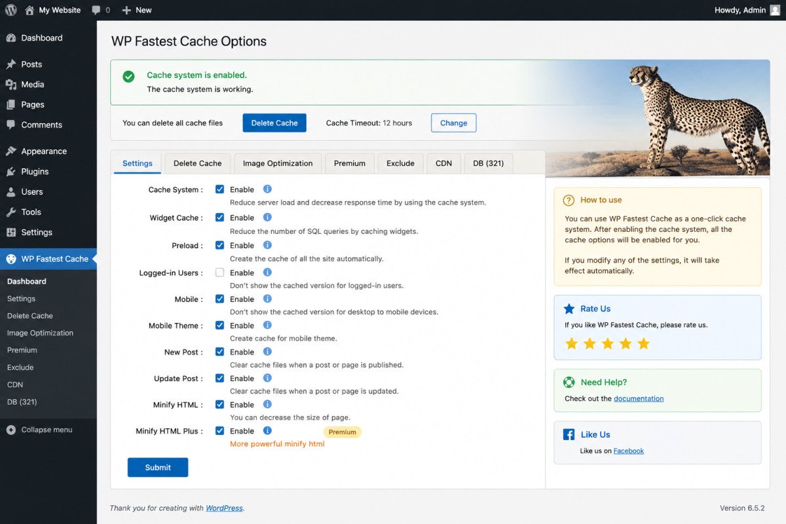The width and height of the screenshot is (786, 524).
Task: Open the comments bubble in admin bar
Action: pyautogui.click(x=96, y=10)
